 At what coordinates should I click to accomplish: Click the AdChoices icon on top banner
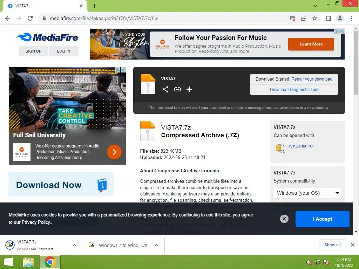coord(337,31)
